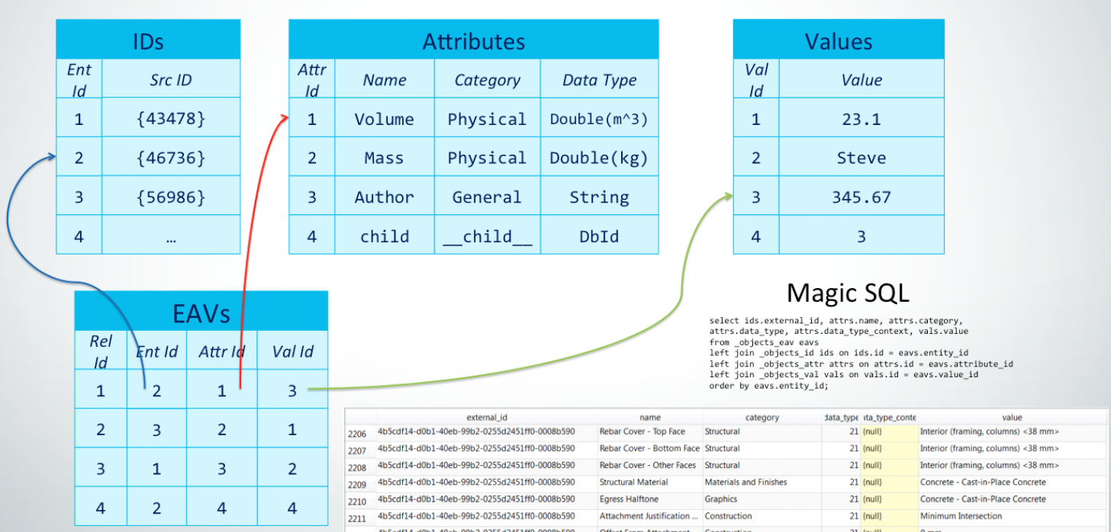Click the 'Name' header in Attributes table
Image resolution: width=1111 pixels, height=532 pixels.
385,80
